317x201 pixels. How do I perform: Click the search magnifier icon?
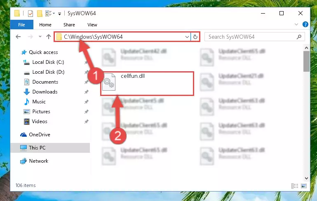click(299, 37)
